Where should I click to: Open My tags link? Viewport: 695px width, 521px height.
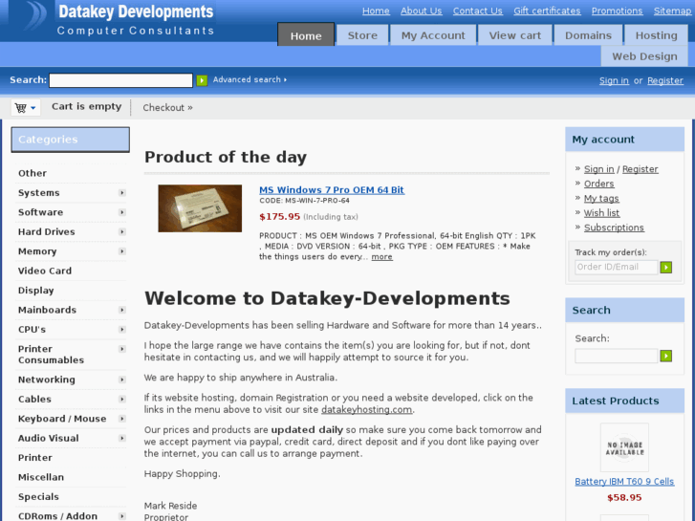601,198
